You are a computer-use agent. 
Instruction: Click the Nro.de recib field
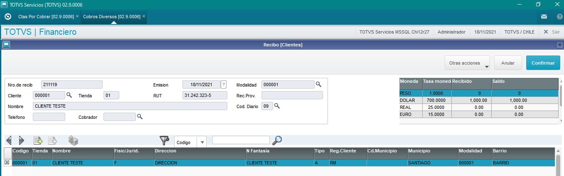click(x=72, y=84)
